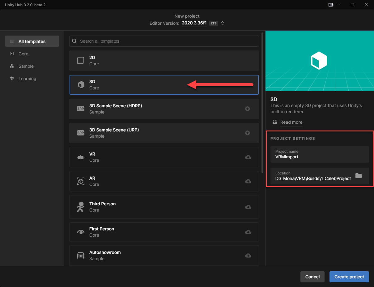
Task: Click the LTS badge
Action: [x=213, y=23]
